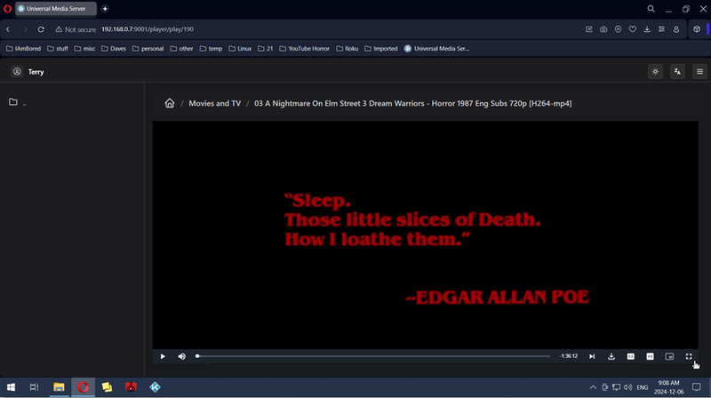Download the video from player controls

point(611,356)
